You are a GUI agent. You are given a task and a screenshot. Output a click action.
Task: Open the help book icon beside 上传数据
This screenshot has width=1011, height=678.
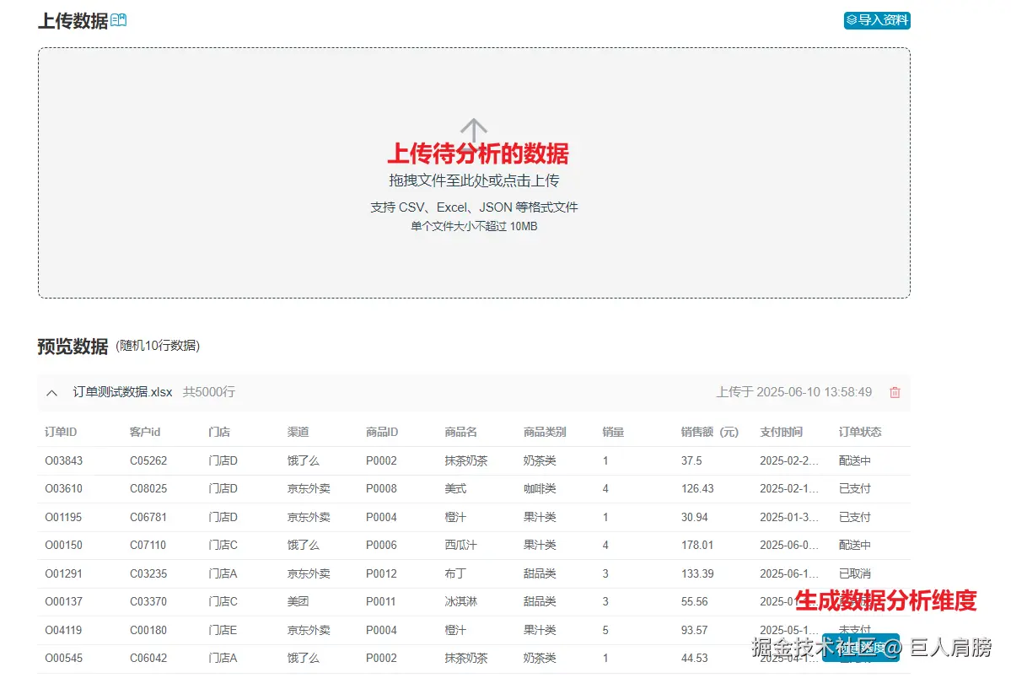coord(119,20)
